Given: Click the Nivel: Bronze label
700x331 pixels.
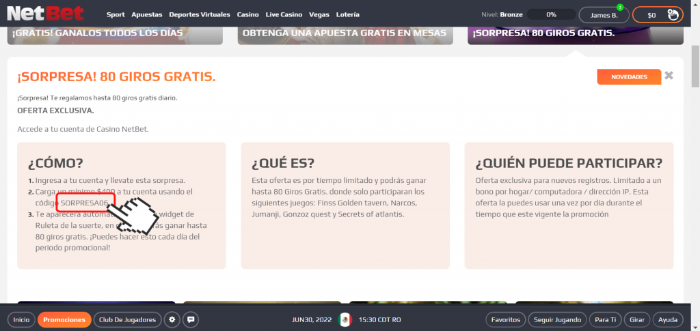Looking at the screenshot, I should [502, 15].
